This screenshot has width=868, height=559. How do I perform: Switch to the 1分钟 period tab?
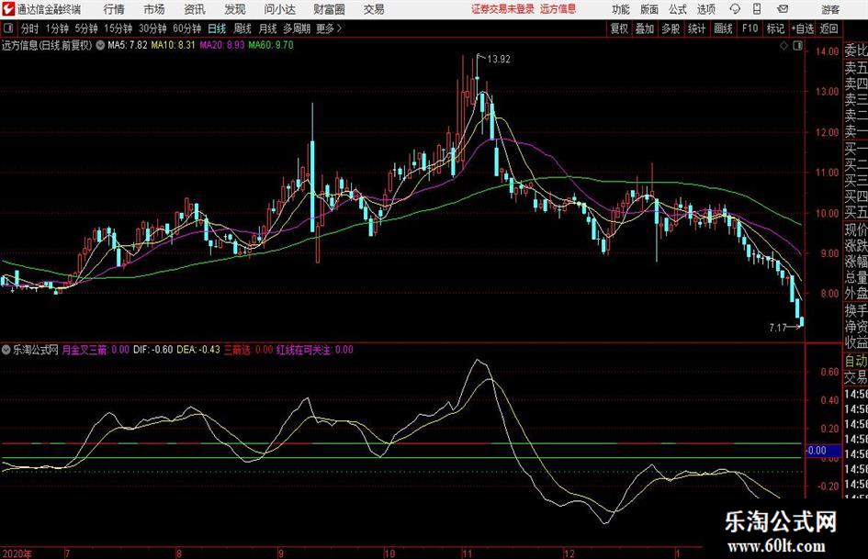click(x=57, y=28)
